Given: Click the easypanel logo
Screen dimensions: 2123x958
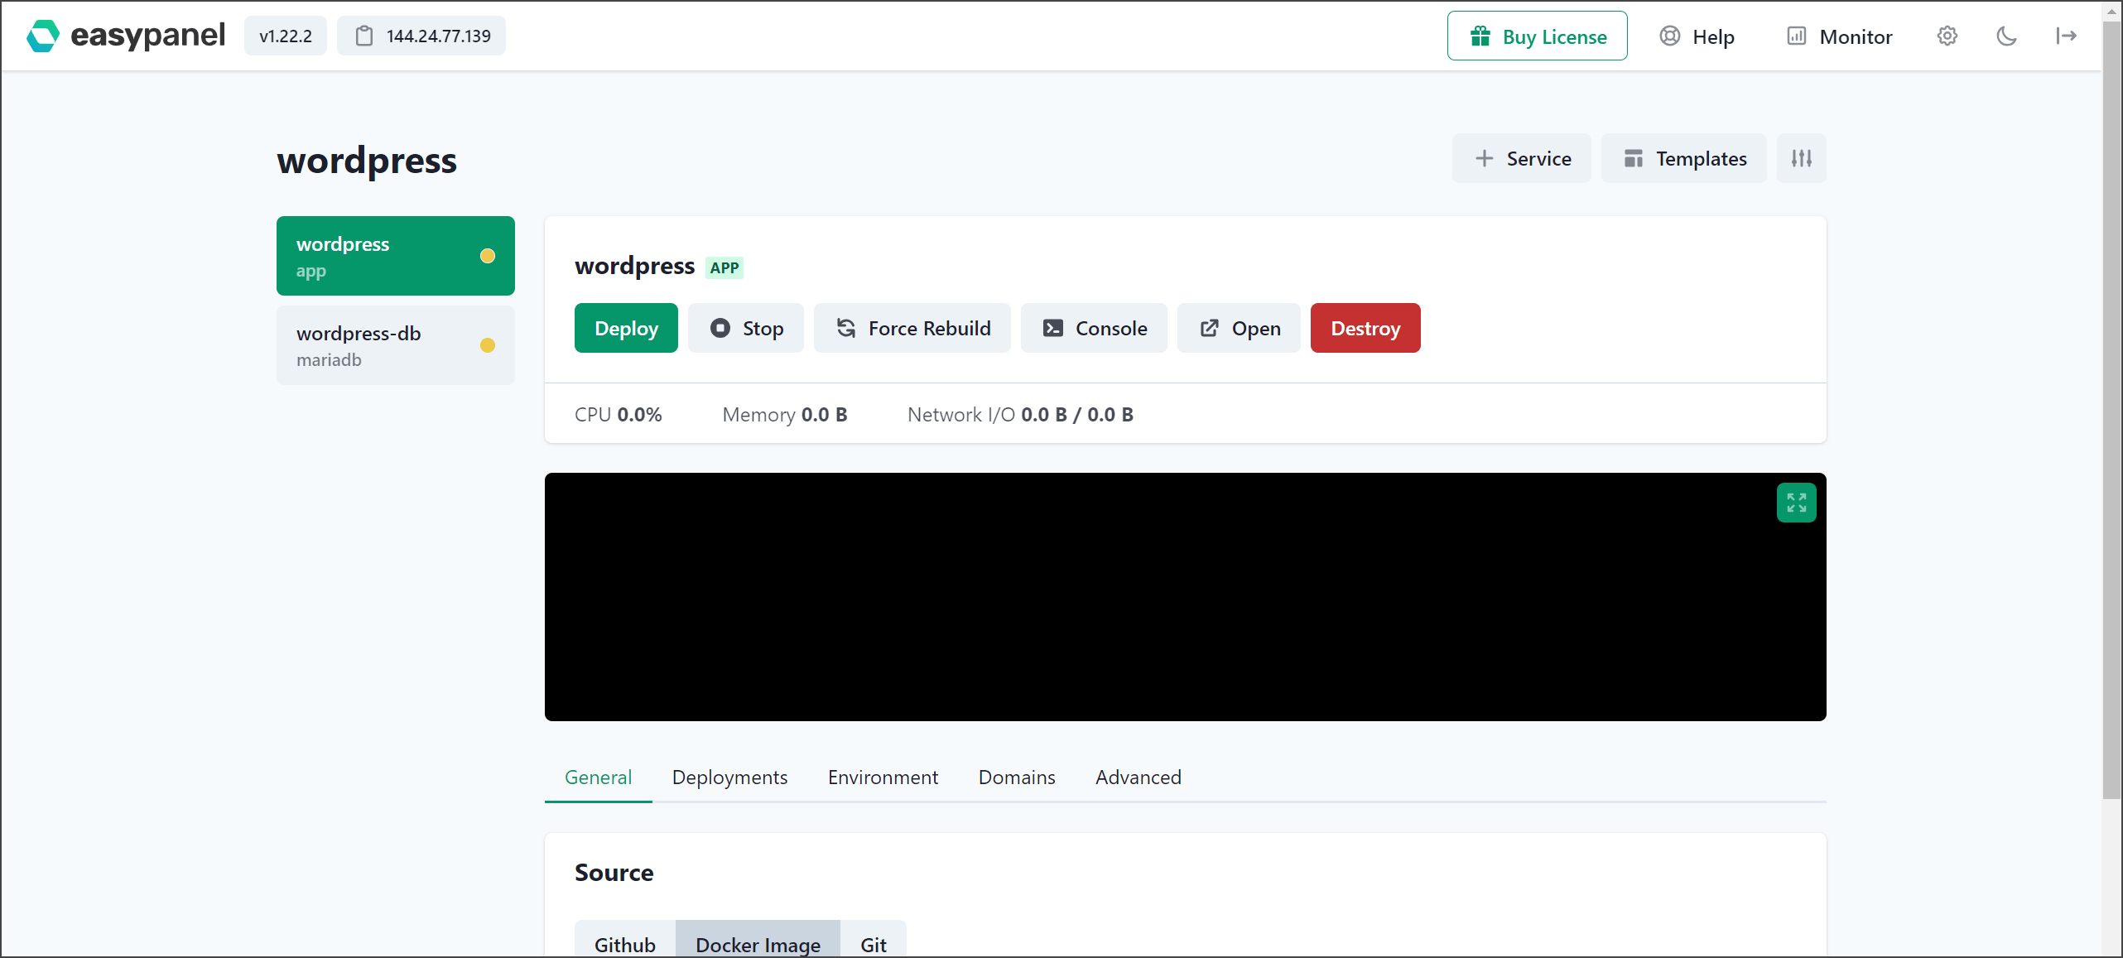Looking at the screenshot, I should point(126,36).
